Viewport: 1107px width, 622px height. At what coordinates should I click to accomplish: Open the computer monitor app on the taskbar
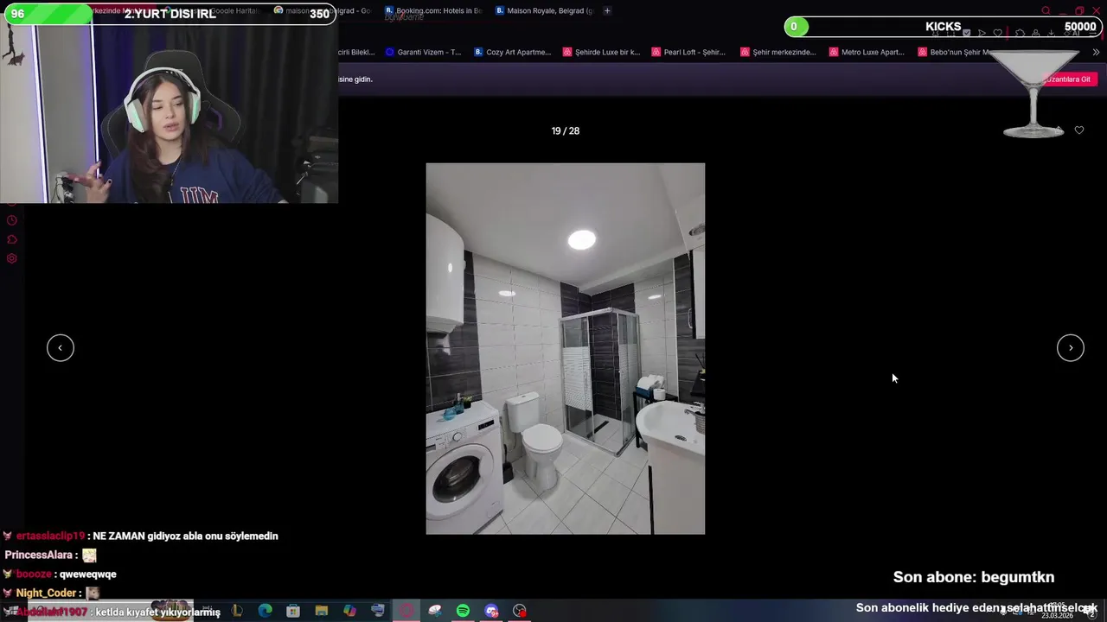click(378, 611)
